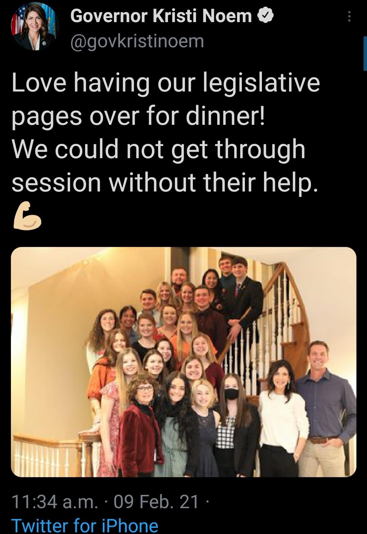Click the blue scrollbar indicator at the edge
Image resolution: width=367 pixels, height=534 pixels.
(x=365, y=53)
